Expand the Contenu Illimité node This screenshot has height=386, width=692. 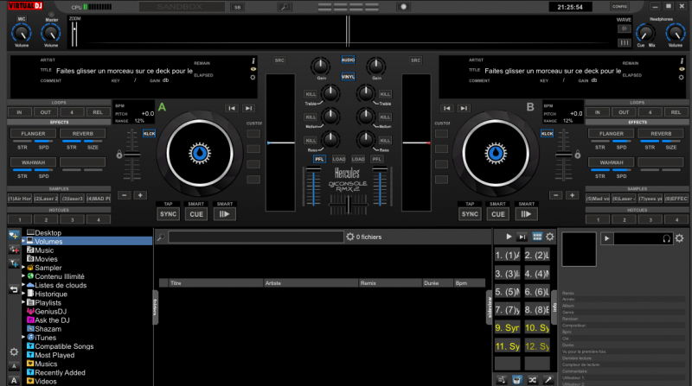tap(23, 276)
